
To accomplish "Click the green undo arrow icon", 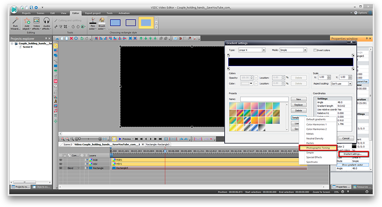I will click(82, 38).
